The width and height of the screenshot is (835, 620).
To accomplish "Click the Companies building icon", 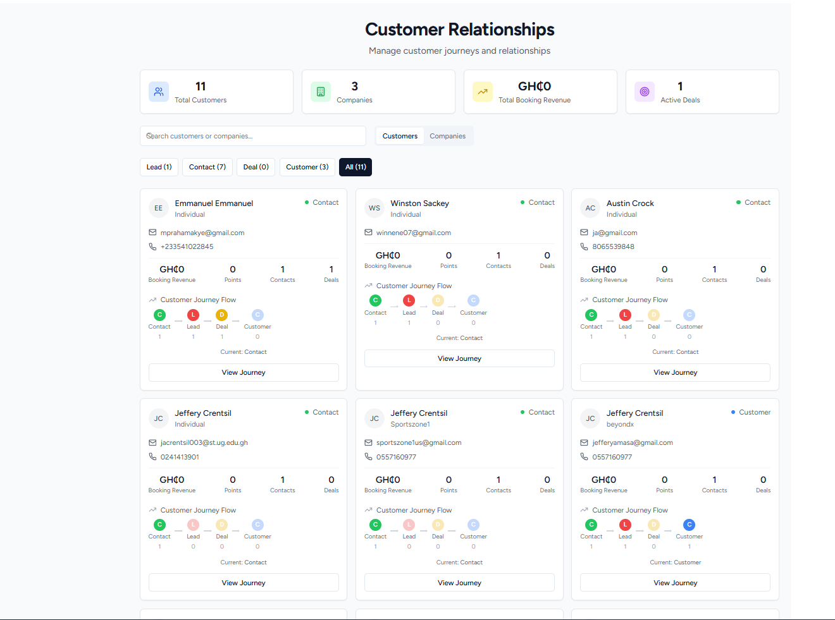I will pyautogui.click(x=321, y=92).
